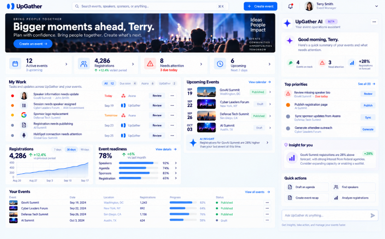Image resolution: width=385 pixels, height=239 pixels.
Task: Open the notifications bell
Action: [290, 6]
